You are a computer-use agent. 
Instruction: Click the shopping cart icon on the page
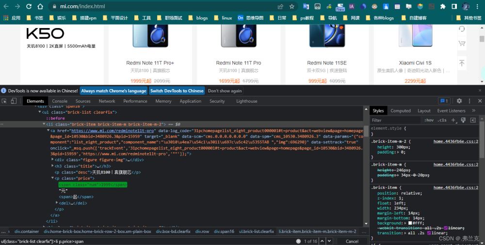462,43
